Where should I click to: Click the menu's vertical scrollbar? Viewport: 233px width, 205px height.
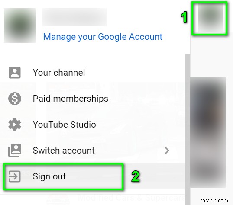point(188,130)
